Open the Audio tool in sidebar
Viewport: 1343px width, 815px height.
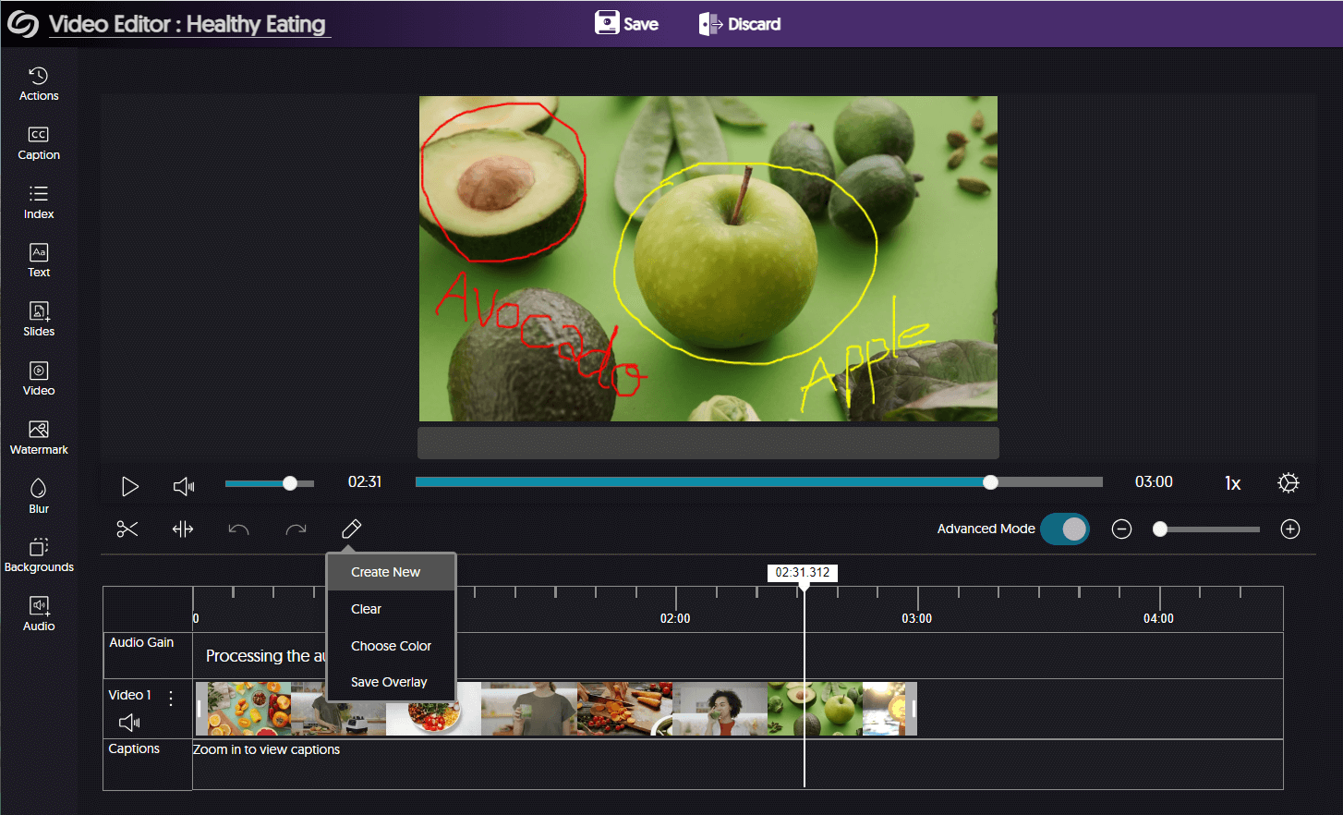point(39,614)
